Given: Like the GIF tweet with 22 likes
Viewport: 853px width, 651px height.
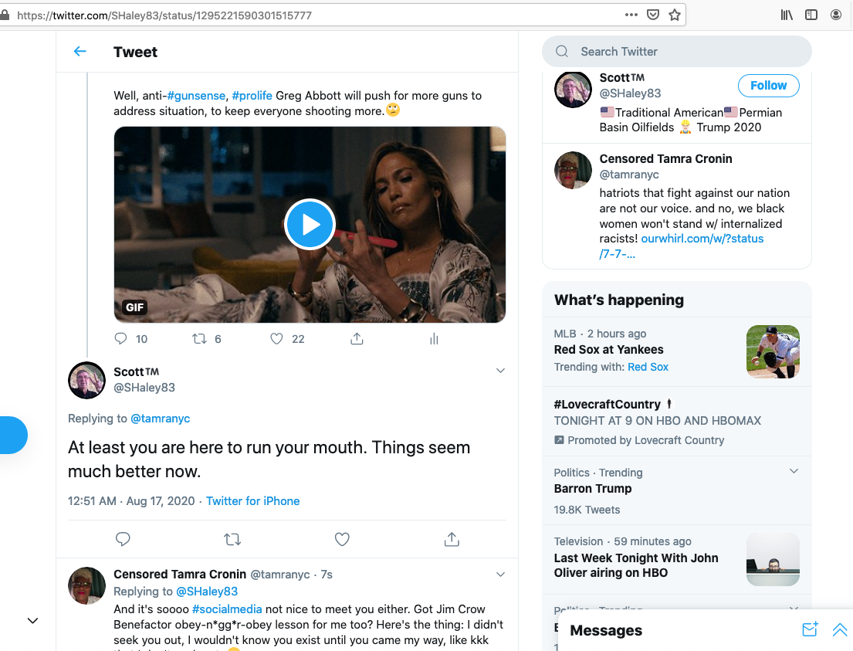Looking at the screenshot, I should point(276,338).
